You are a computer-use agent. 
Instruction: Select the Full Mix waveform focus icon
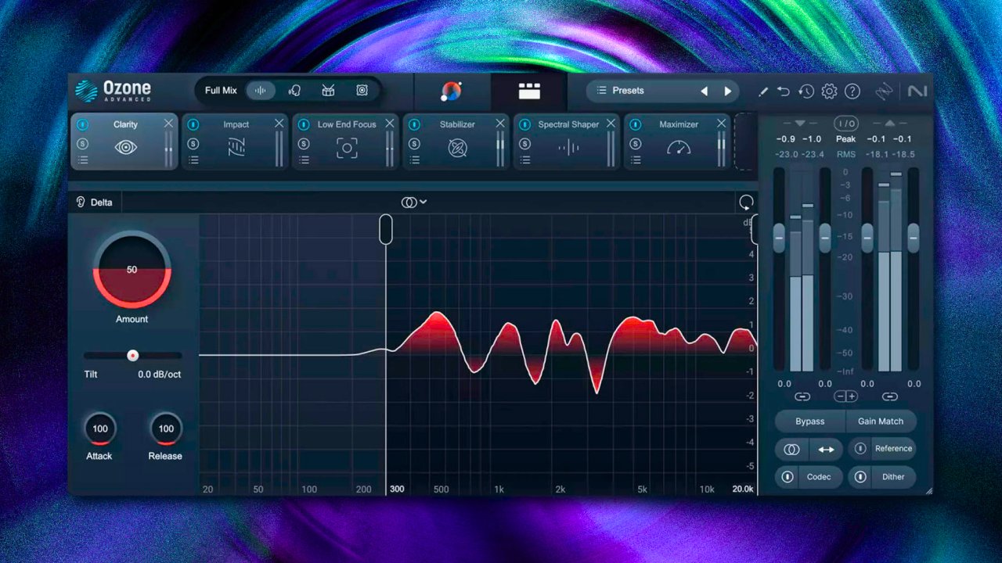pos(260,91)
